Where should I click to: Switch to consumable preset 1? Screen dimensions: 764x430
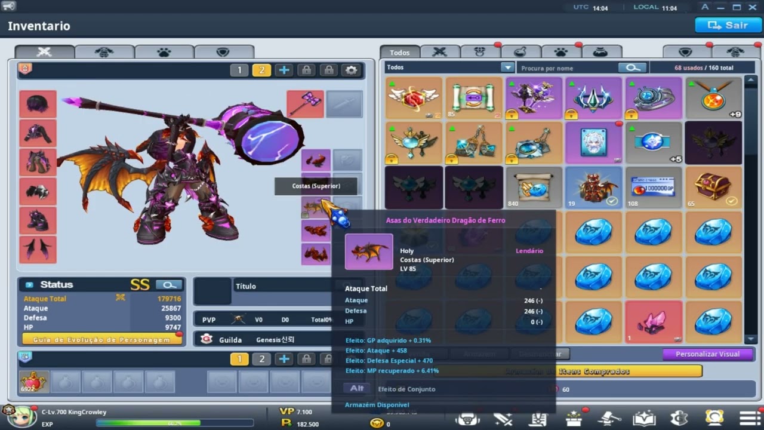239,359
